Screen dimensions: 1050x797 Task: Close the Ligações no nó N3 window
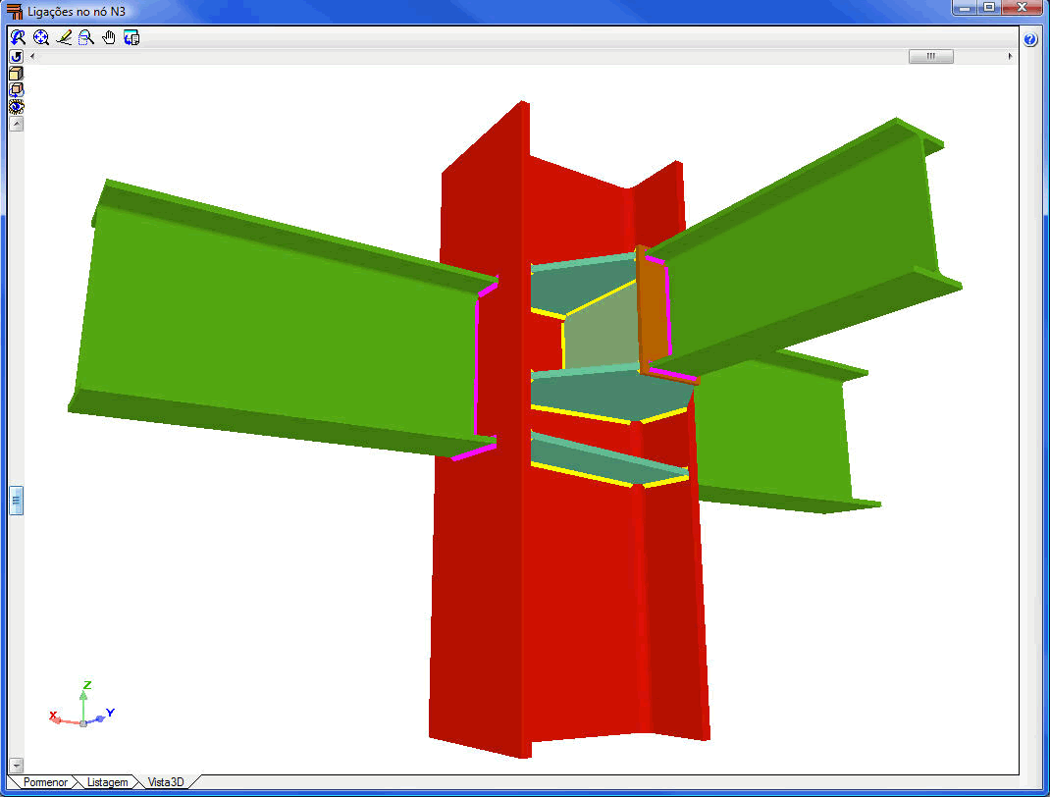[1022, 8]
